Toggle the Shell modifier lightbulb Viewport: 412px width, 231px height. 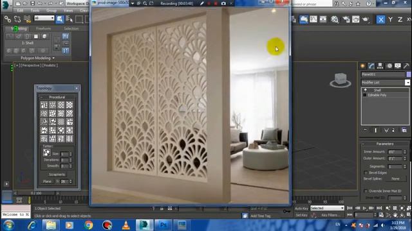pos(365,90)
